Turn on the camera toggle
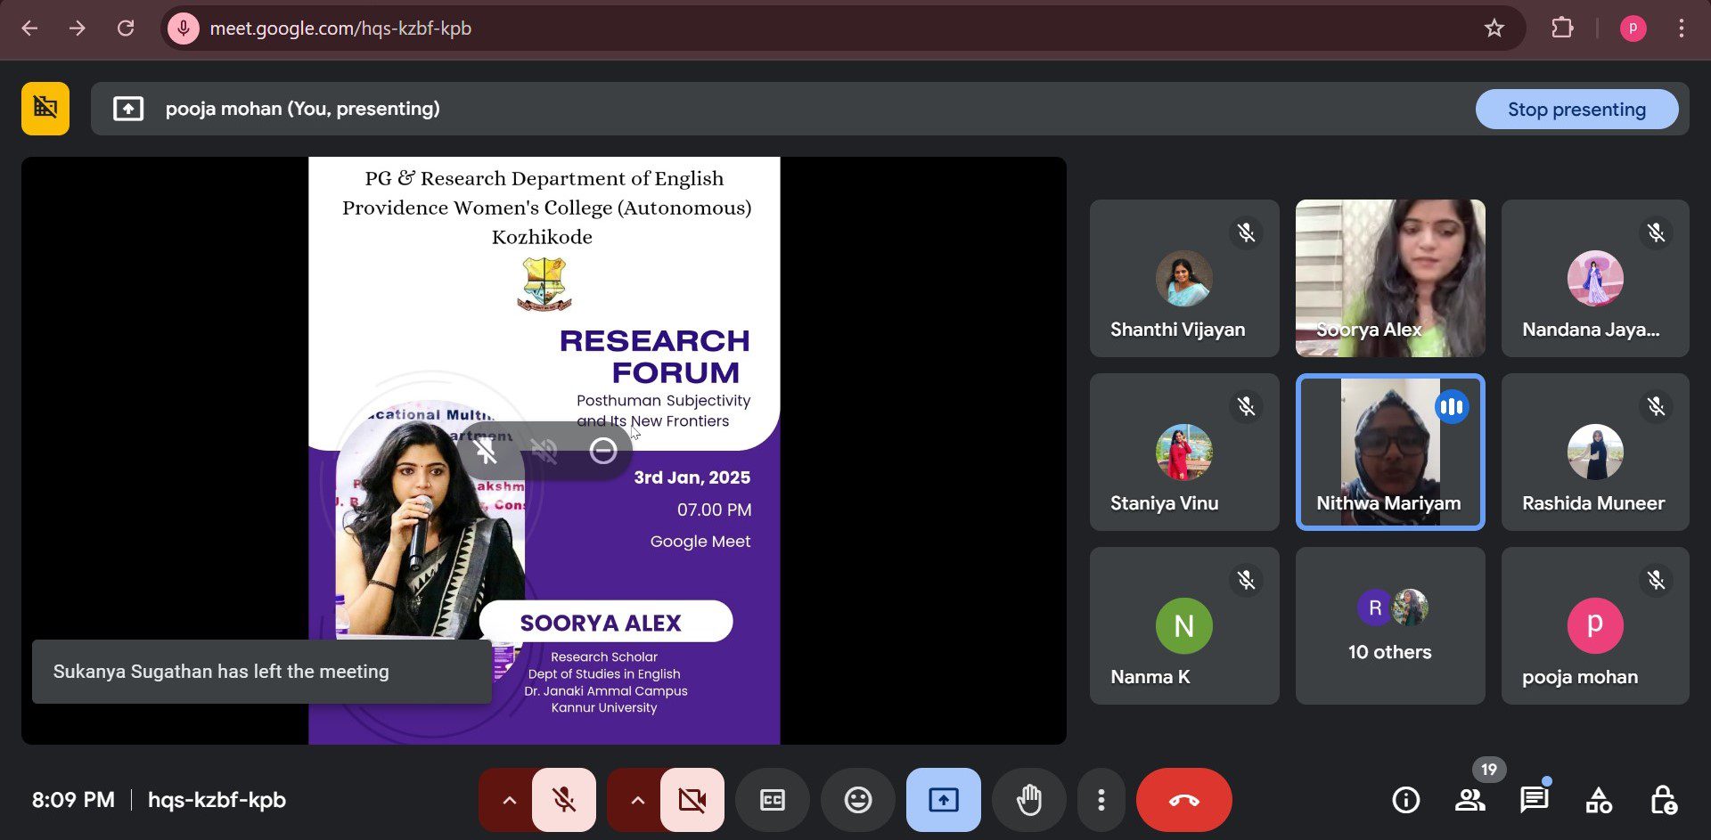This screenshot has height=840, width=1711. [692, 800]
